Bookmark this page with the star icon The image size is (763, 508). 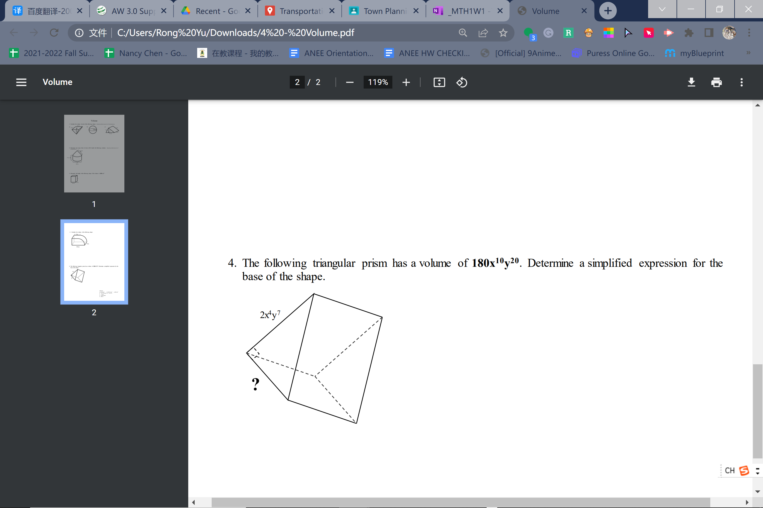[503, 33]
